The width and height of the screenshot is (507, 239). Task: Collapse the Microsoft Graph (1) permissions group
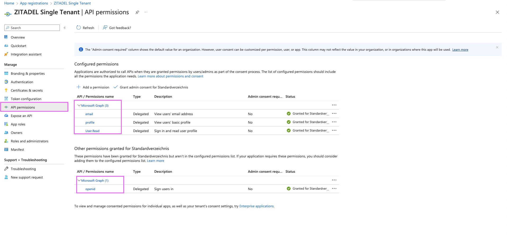[x=79, y=180]
